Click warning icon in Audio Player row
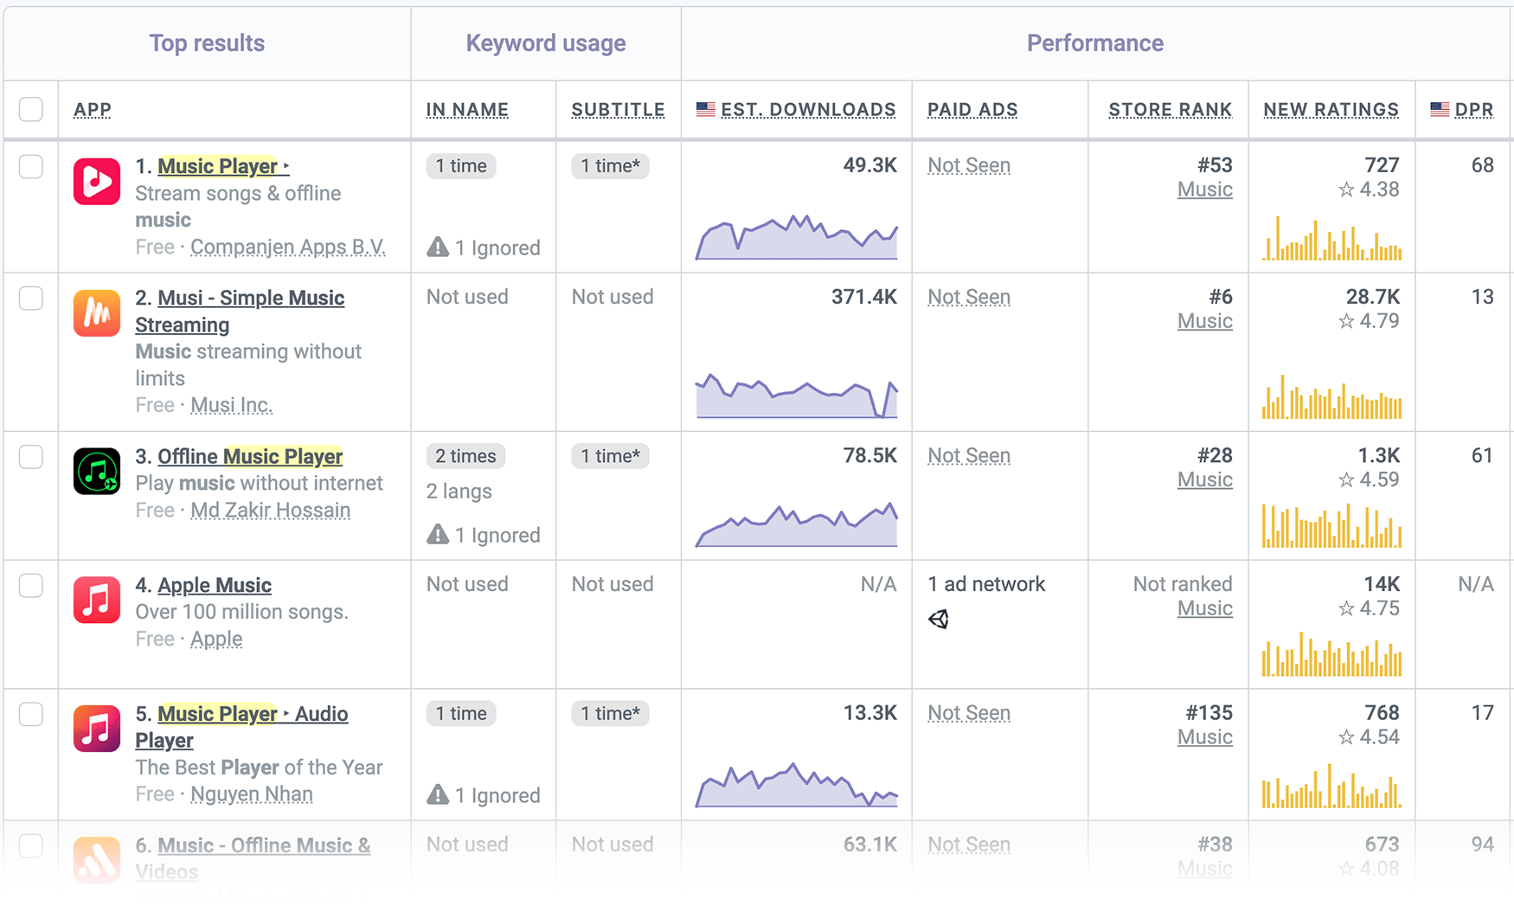This screenshot has height=919, width=1514. 438,795
